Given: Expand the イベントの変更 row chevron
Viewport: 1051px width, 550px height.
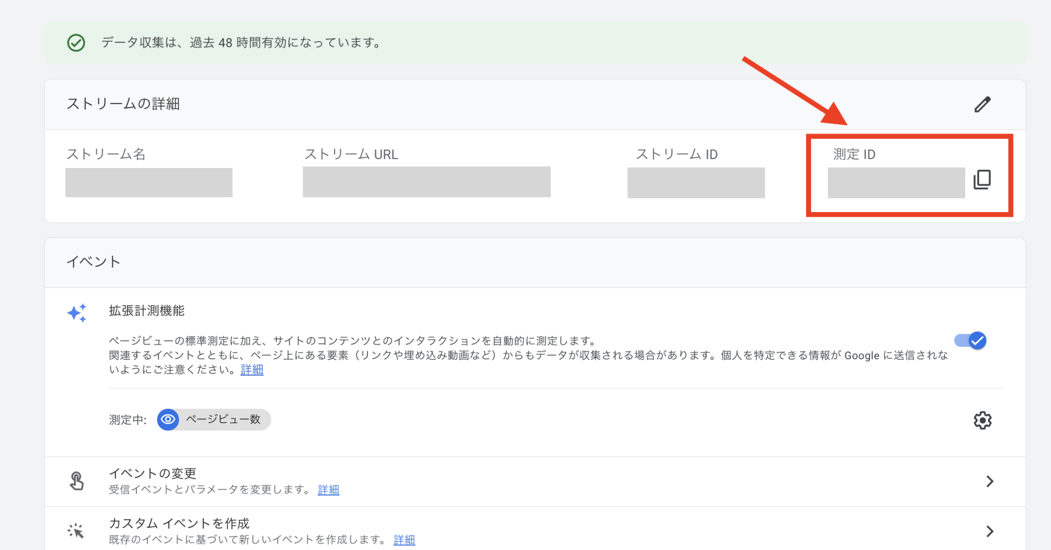Looking at the screenshot, I should (x=990, y=481).
